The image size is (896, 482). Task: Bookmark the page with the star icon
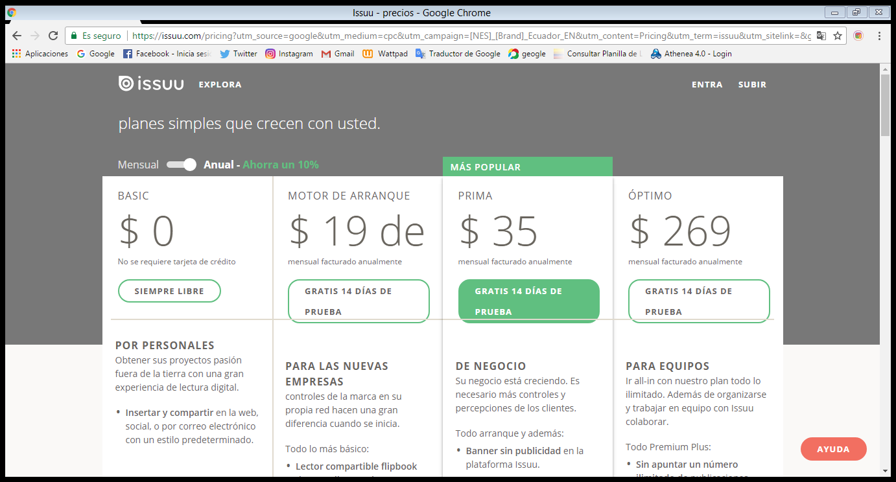838,36
